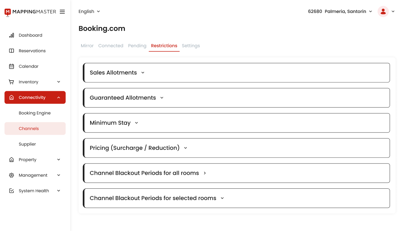Screen dimensions: 404x231
Task: Switch to the Settings tab
Action: click(x=191, y=46)
